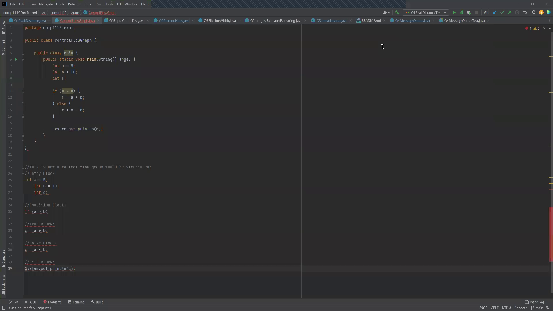Run with coverage using the shield icon
Screen dimensions: 553x311
[469, 12]
